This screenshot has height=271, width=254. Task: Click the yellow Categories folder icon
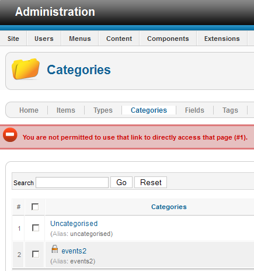(26, 69)
